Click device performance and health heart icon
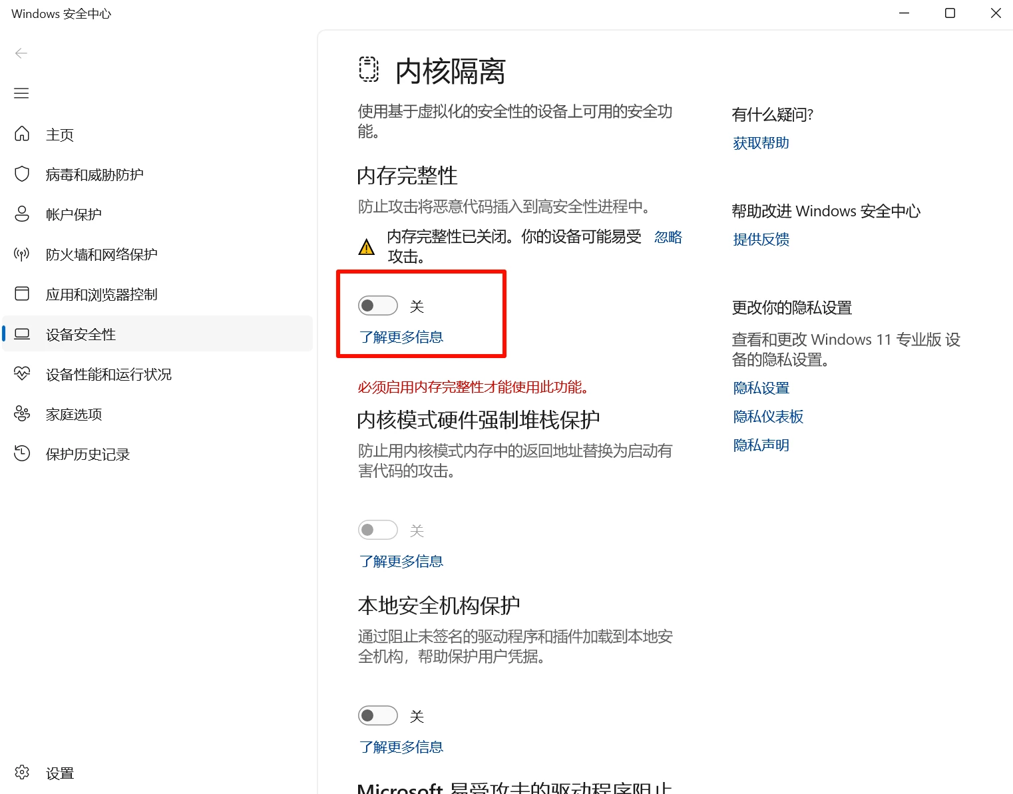The height and width of the screenshot is (794, 1013). click(x=22, y=374)
